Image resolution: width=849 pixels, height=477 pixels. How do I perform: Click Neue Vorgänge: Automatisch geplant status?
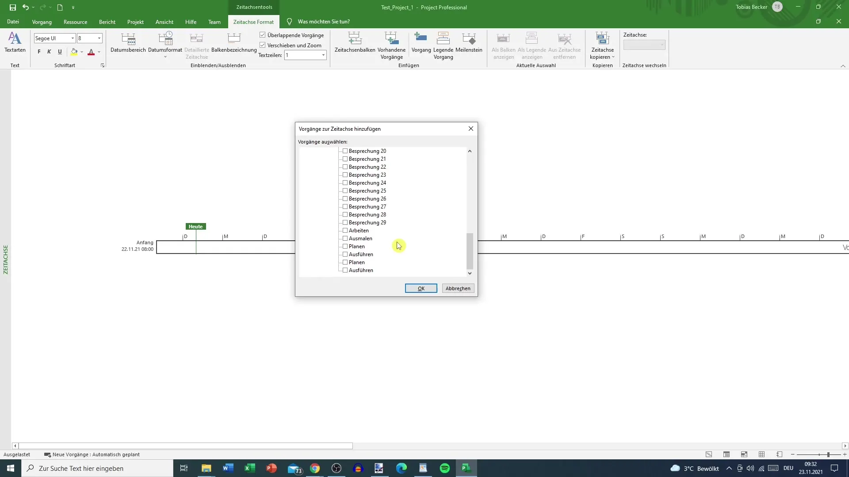[92, 454]
